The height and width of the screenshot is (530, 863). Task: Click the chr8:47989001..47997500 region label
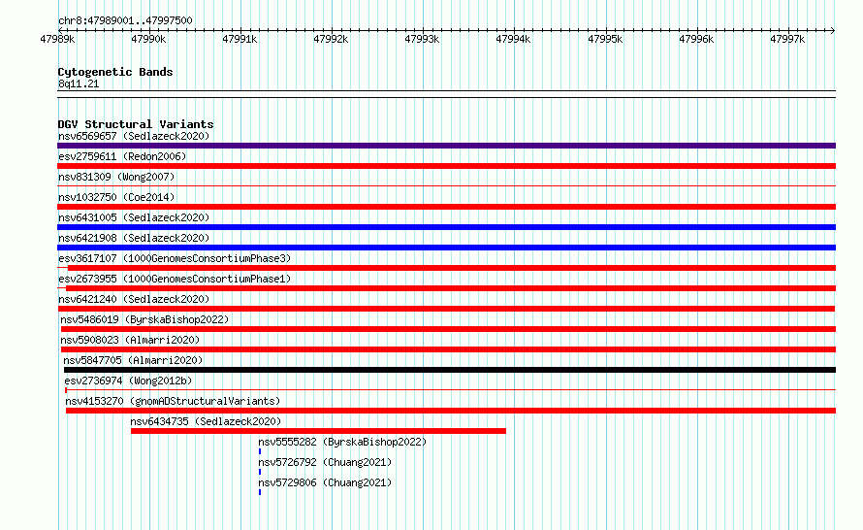(x=125, y=20)
